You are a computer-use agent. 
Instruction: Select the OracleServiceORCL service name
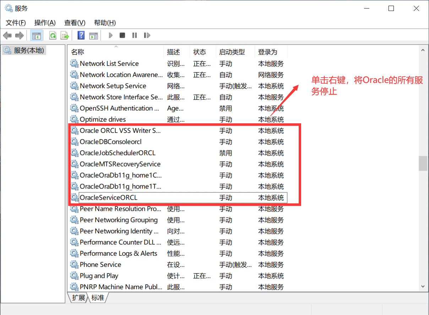(x=108, y=198)
